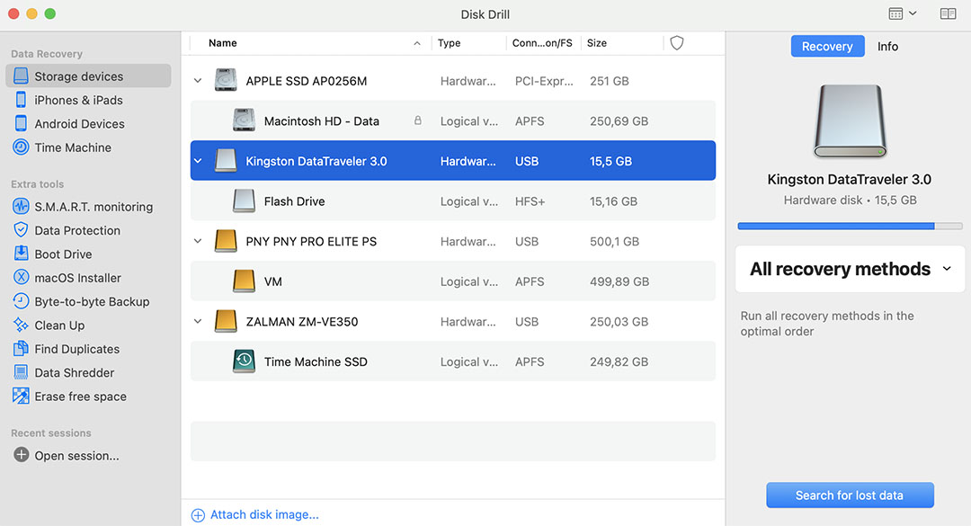This screenshot has height=526, width=971.
Task: Click the Storage devices sidebar icon
Action: [21, 76]
